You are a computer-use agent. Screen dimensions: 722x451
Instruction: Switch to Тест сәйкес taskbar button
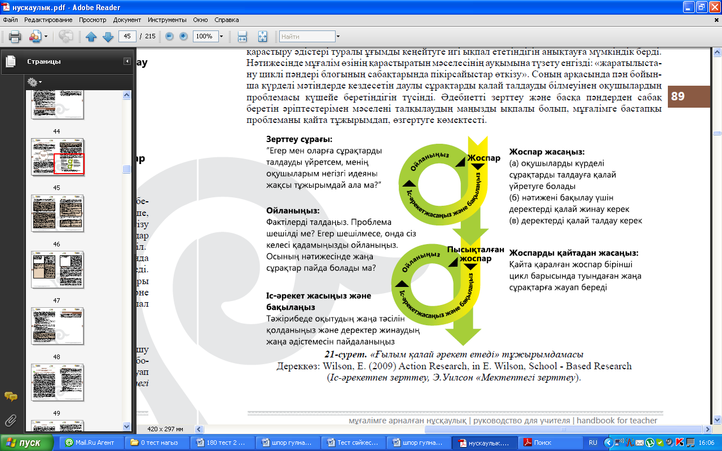point(352,443)
